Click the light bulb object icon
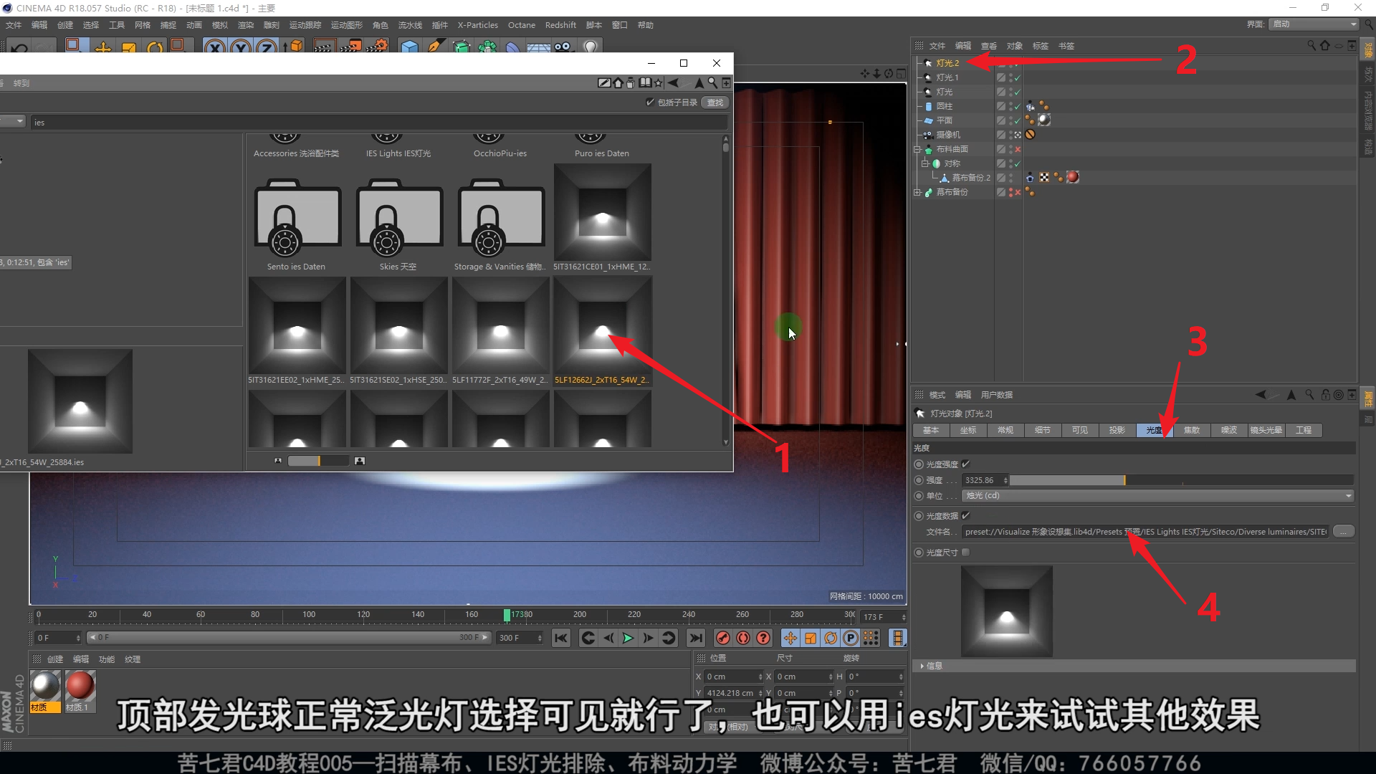 (x=590, y=47)
